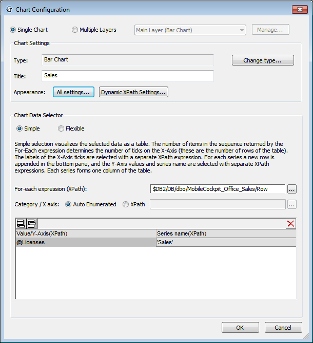Open Dynamic XPath Settings...
This screenshot has width=313, height=343.
(133, 92)
